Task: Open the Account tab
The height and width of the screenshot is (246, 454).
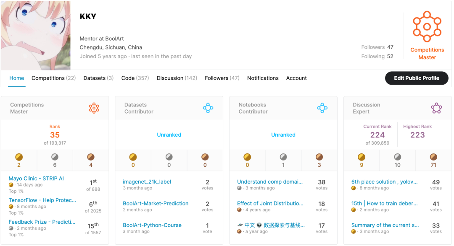Action: 296,78
